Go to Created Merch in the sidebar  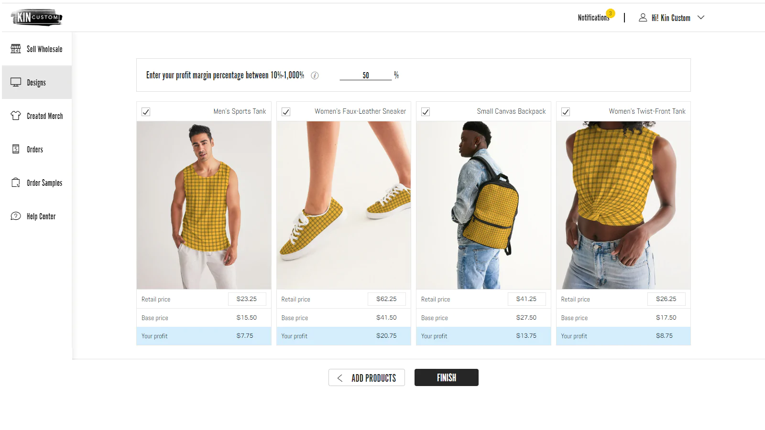pos(44,116)
